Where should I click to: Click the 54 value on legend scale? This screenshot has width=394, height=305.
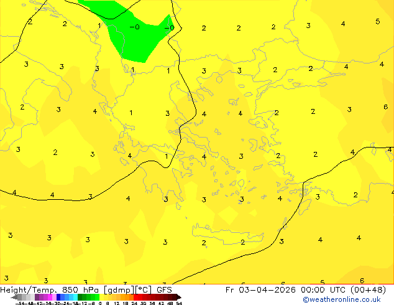(x=179, y=303)
